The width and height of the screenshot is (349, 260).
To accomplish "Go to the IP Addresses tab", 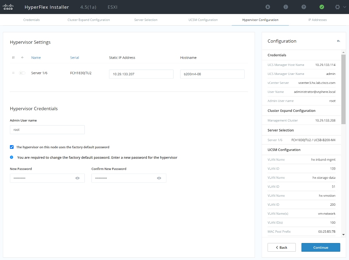I will [x=317, y=20].
